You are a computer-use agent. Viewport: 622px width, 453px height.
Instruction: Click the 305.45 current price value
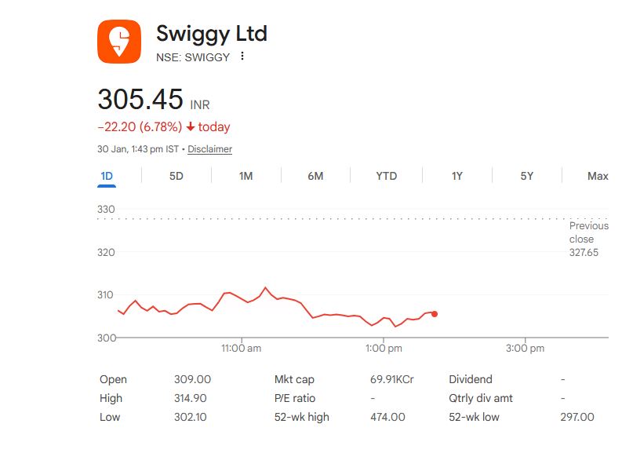point(140,100)
